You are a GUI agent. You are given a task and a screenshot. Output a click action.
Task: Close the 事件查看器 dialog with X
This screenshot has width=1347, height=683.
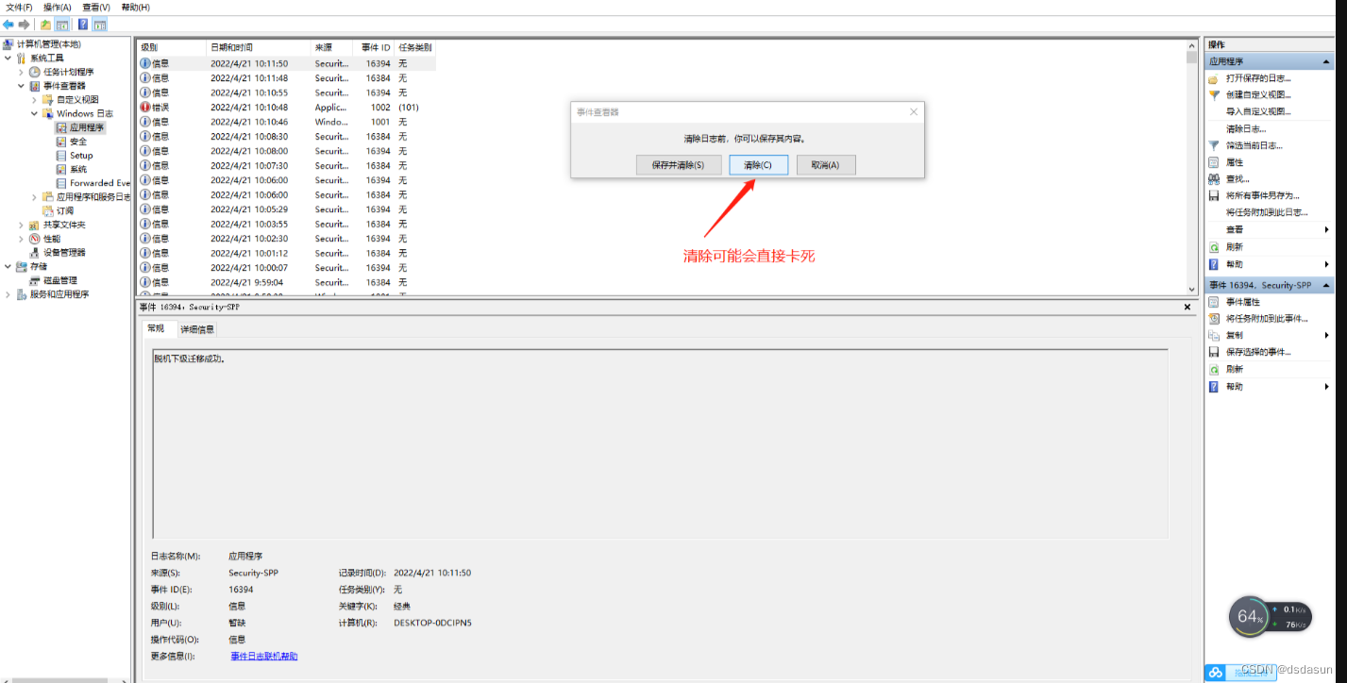click(914, 111)
